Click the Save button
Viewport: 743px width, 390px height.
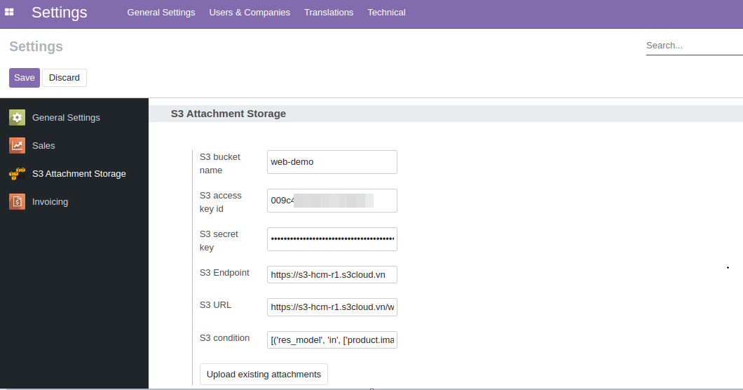24,78
